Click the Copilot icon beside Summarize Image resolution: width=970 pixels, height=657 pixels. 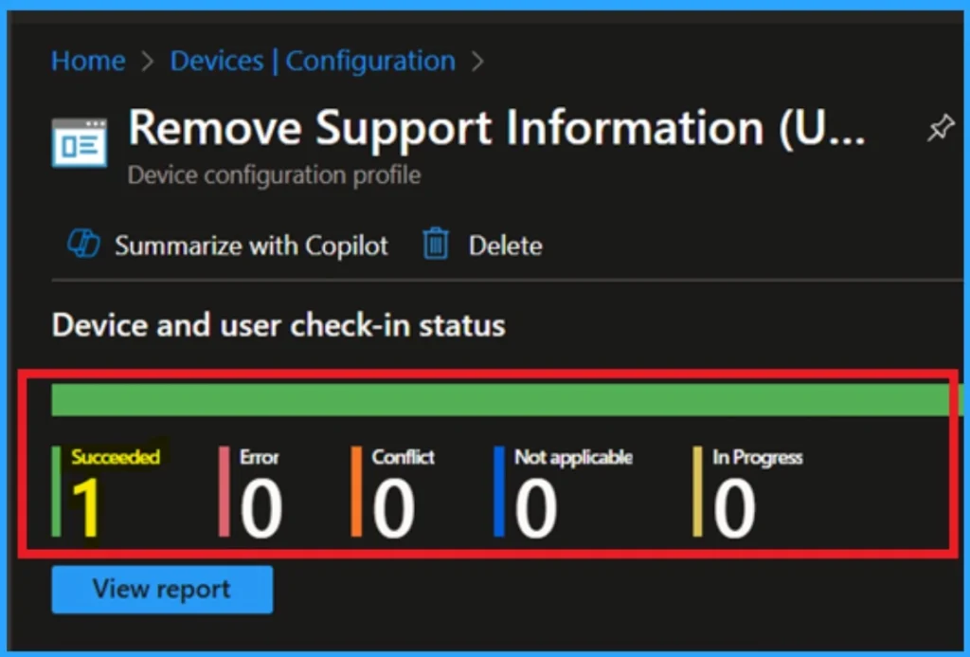pos(85,245)
